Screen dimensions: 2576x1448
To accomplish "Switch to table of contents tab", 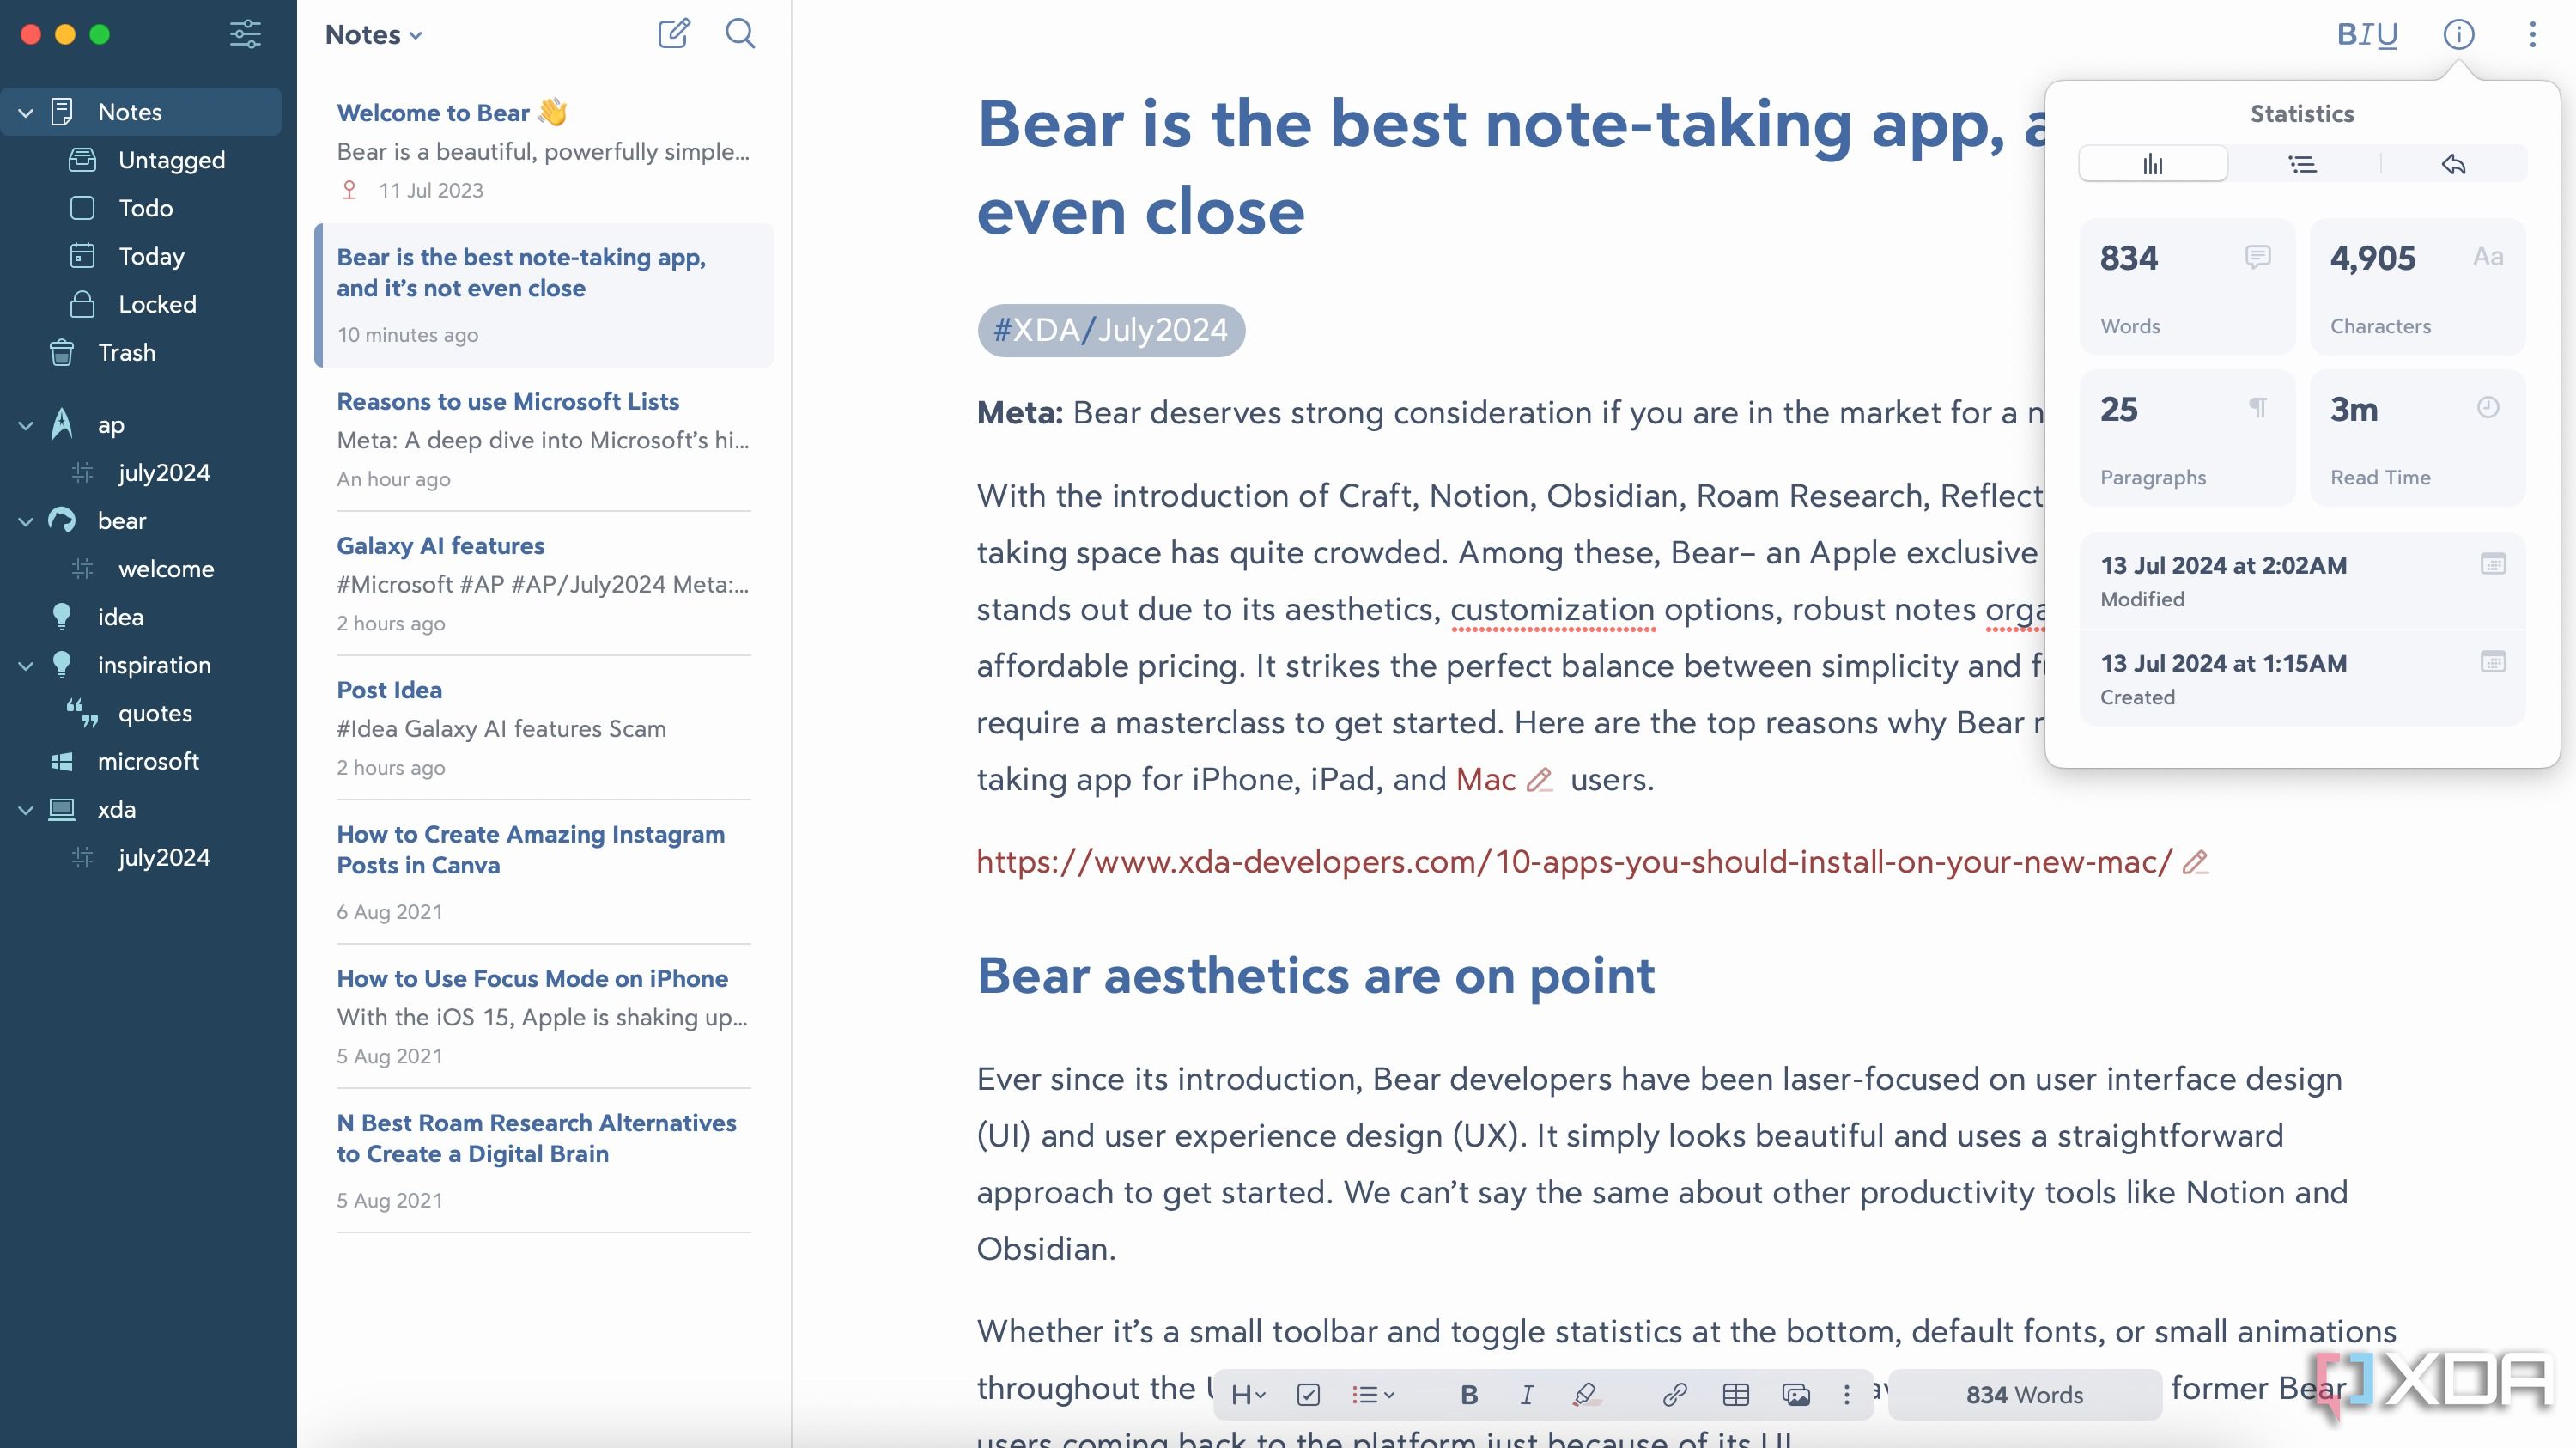I will [2303, 164].
